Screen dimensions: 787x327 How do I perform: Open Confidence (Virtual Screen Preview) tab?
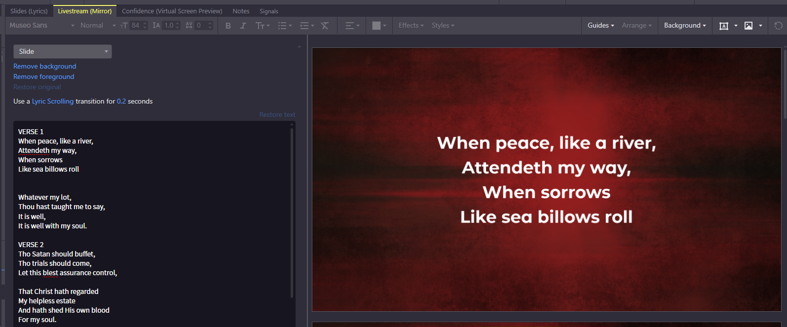click(172, 11)
